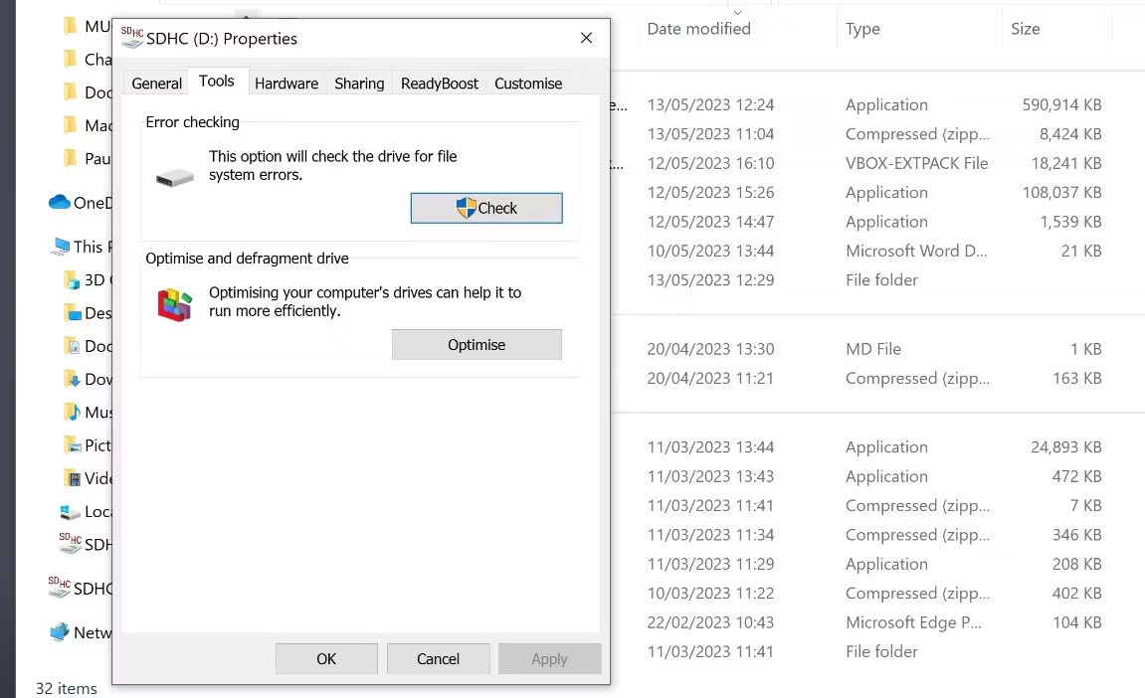This screenshot has width=1145, height=698.
Task: Open the Customise tab
Action: click(528, 84)
